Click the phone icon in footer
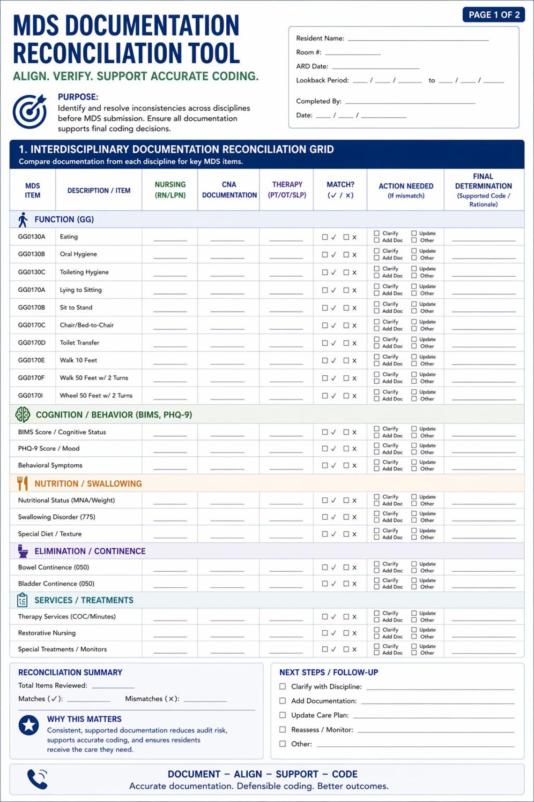This screenshot has height=802, width=534. (37, 779)
